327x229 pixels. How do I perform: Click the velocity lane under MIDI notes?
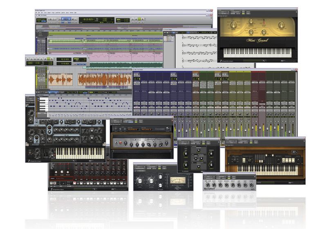(x=90, y=115)
